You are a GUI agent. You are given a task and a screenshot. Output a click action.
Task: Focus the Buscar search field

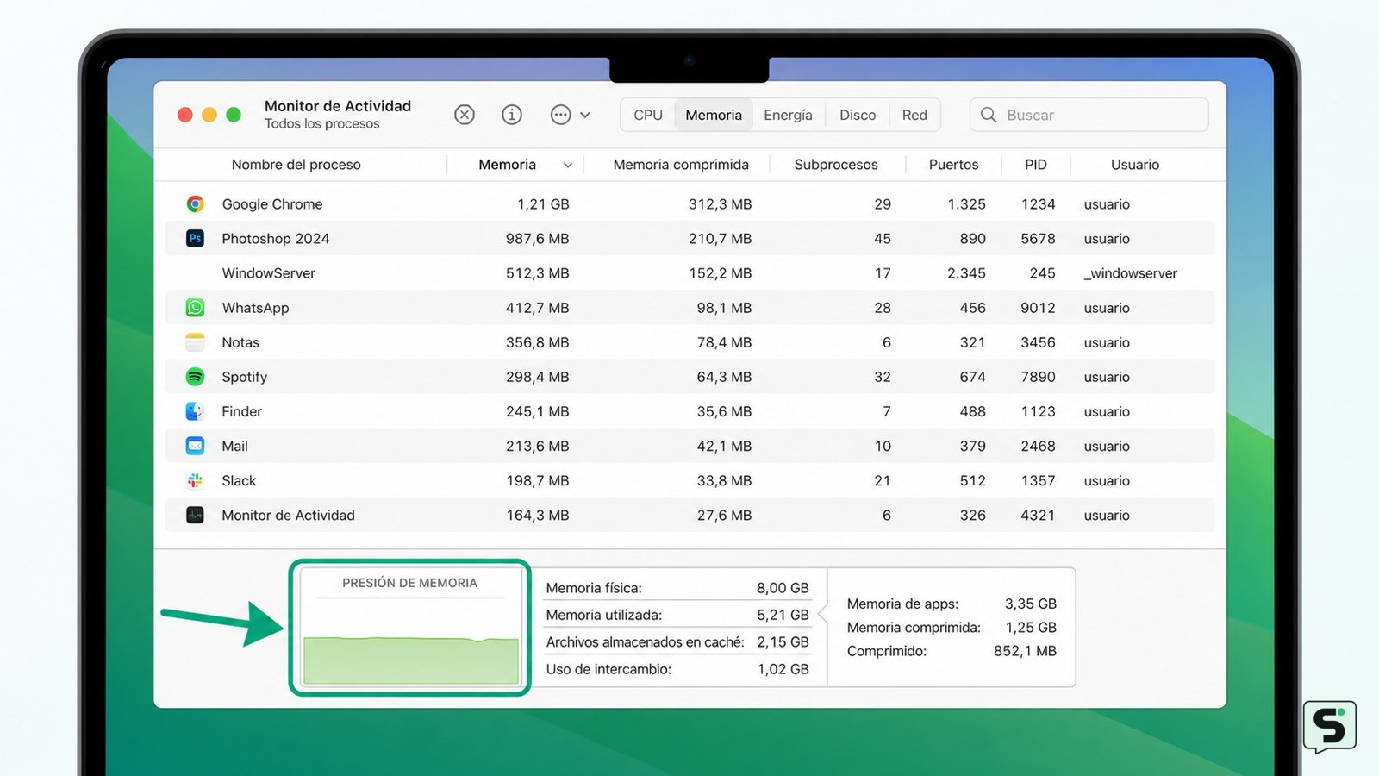(x=1089, y=115)
